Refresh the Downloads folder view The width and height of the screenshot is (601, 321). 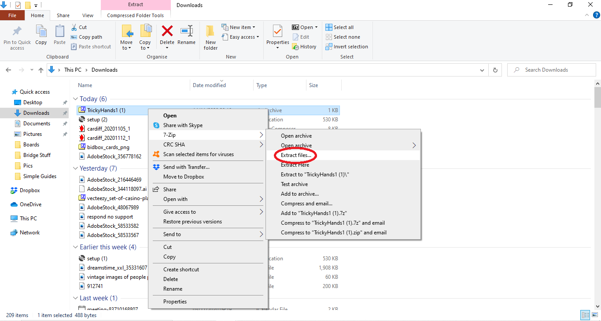tap(495, 70)
